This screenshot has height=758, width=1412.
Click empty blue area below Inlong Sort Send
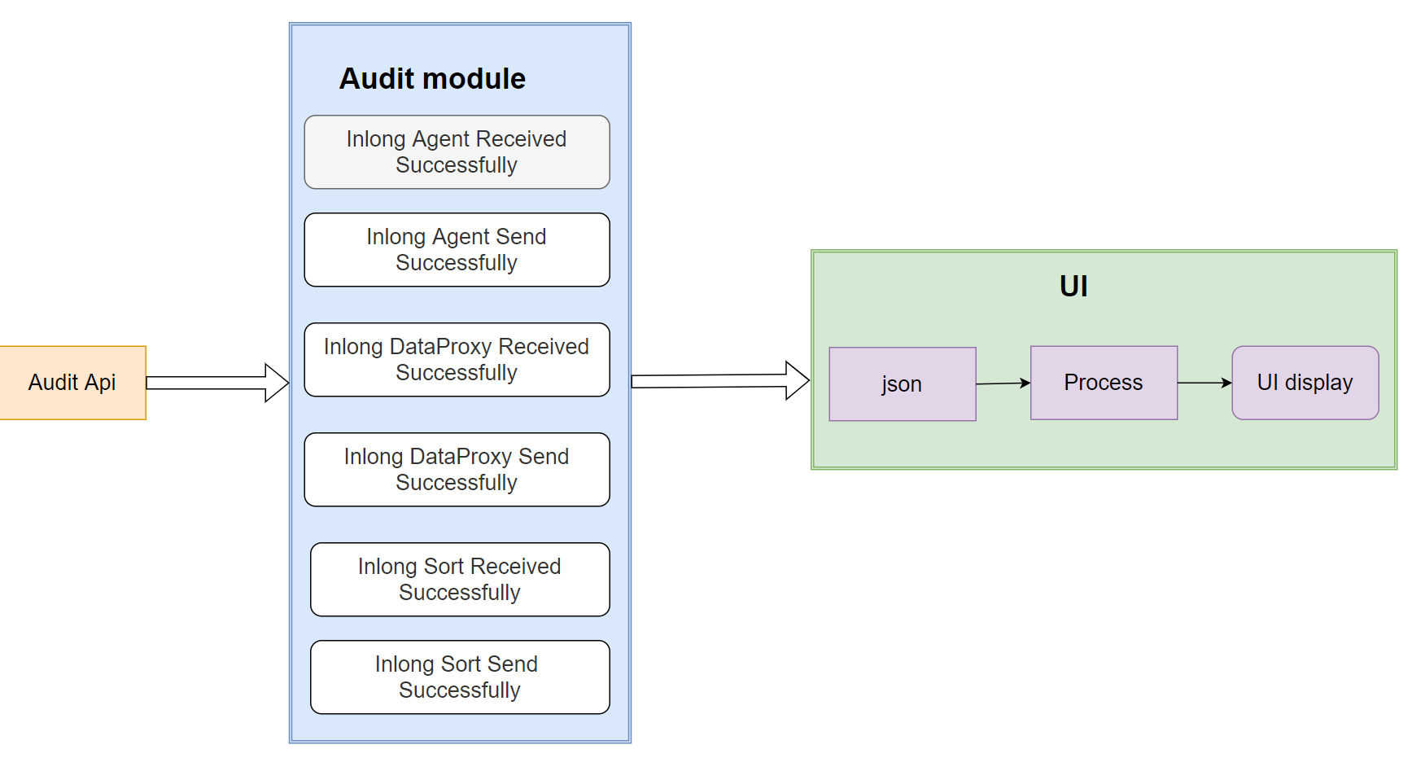(460, 727)
